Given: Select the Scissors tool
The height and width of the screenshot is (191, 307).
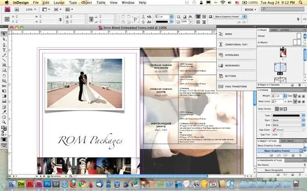Looking at the screenshot, I should tap(4, 86).
